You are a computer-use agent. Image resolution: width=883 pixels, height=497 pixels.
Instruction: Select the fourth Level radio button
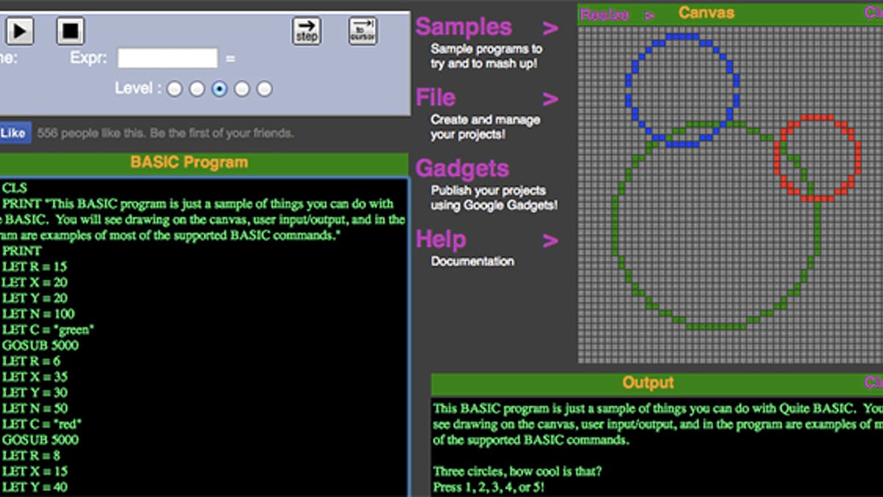(242, 89)
